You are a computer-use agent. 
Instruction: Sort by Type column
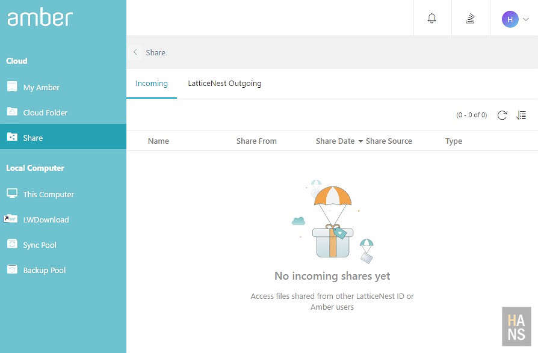454,141
